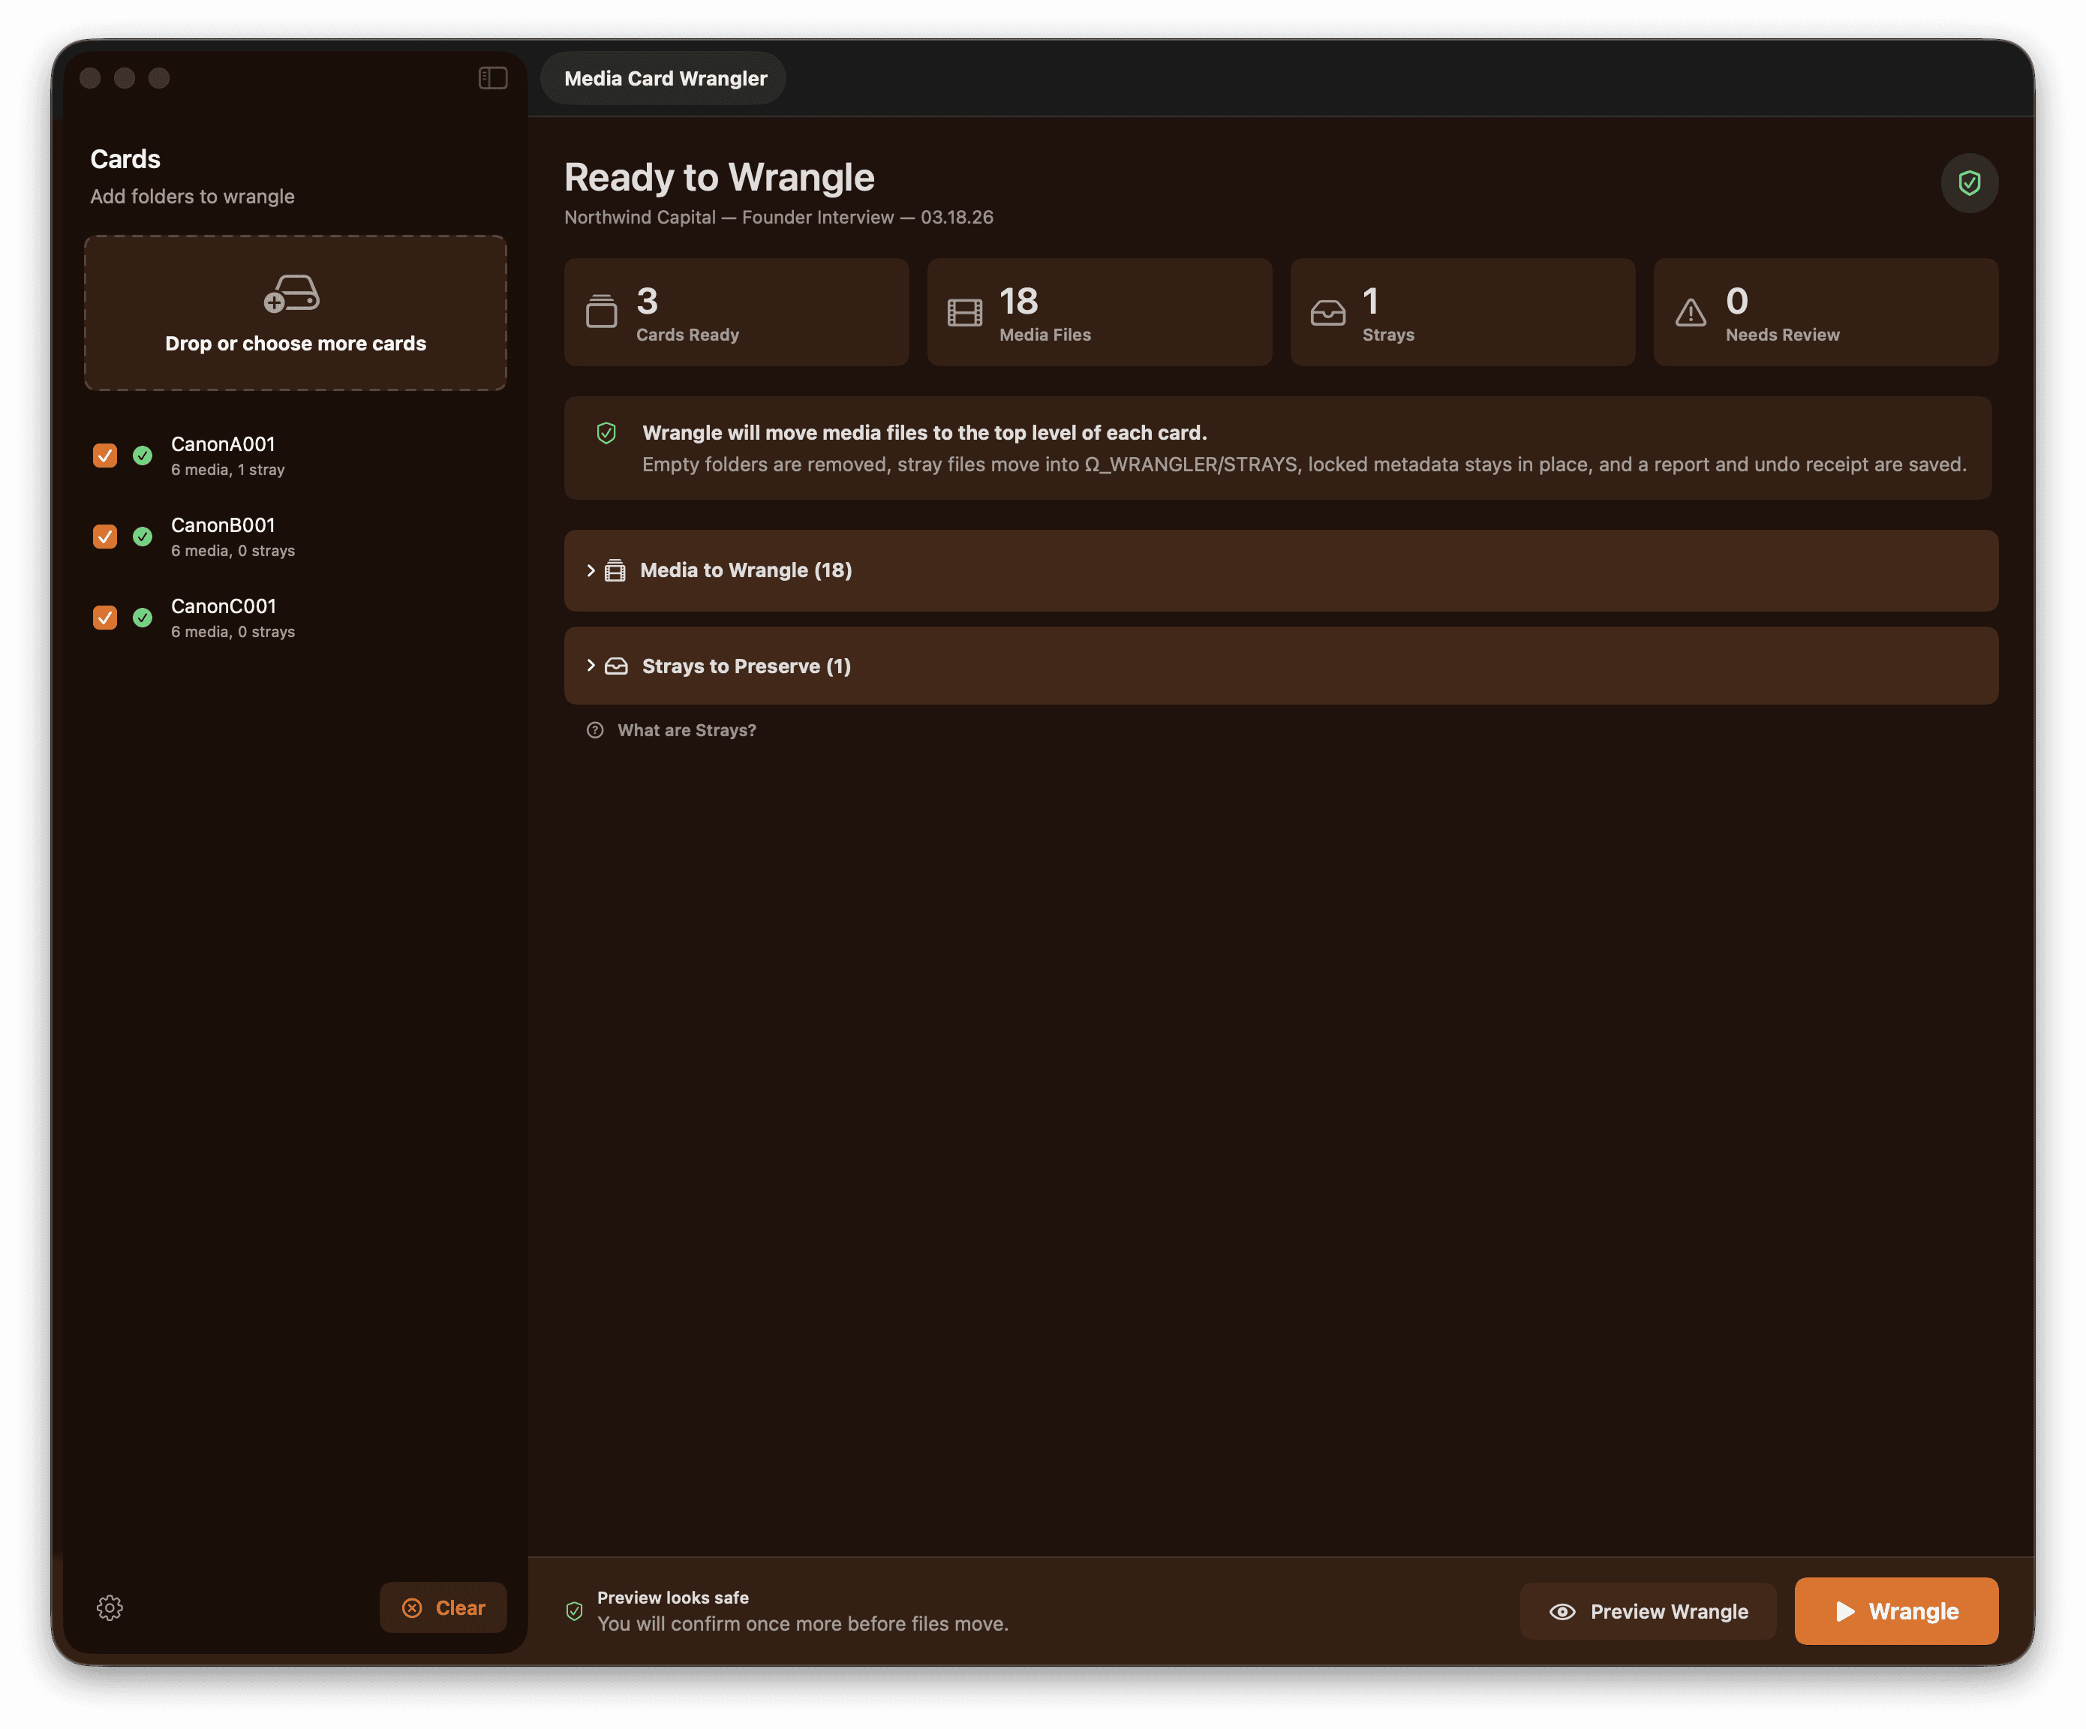
Task: Click the Media Files film icon
Action: [964, 313]
